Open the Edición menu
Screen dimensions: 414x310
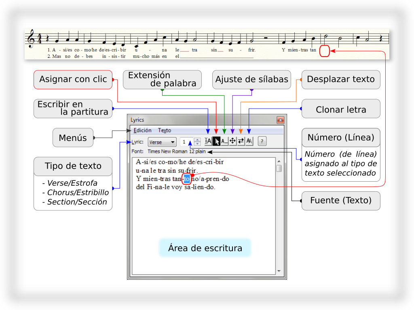142,130
